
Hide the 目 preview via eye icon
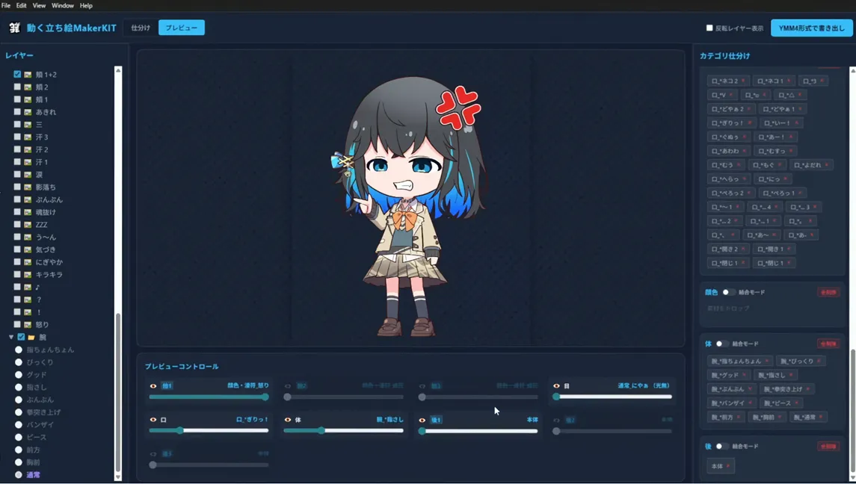(556, 386)
